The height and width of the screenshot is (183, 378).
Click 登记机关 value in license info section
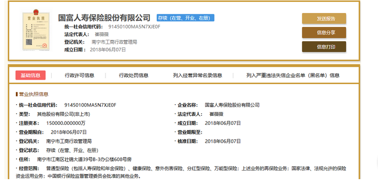coord(69,141)
